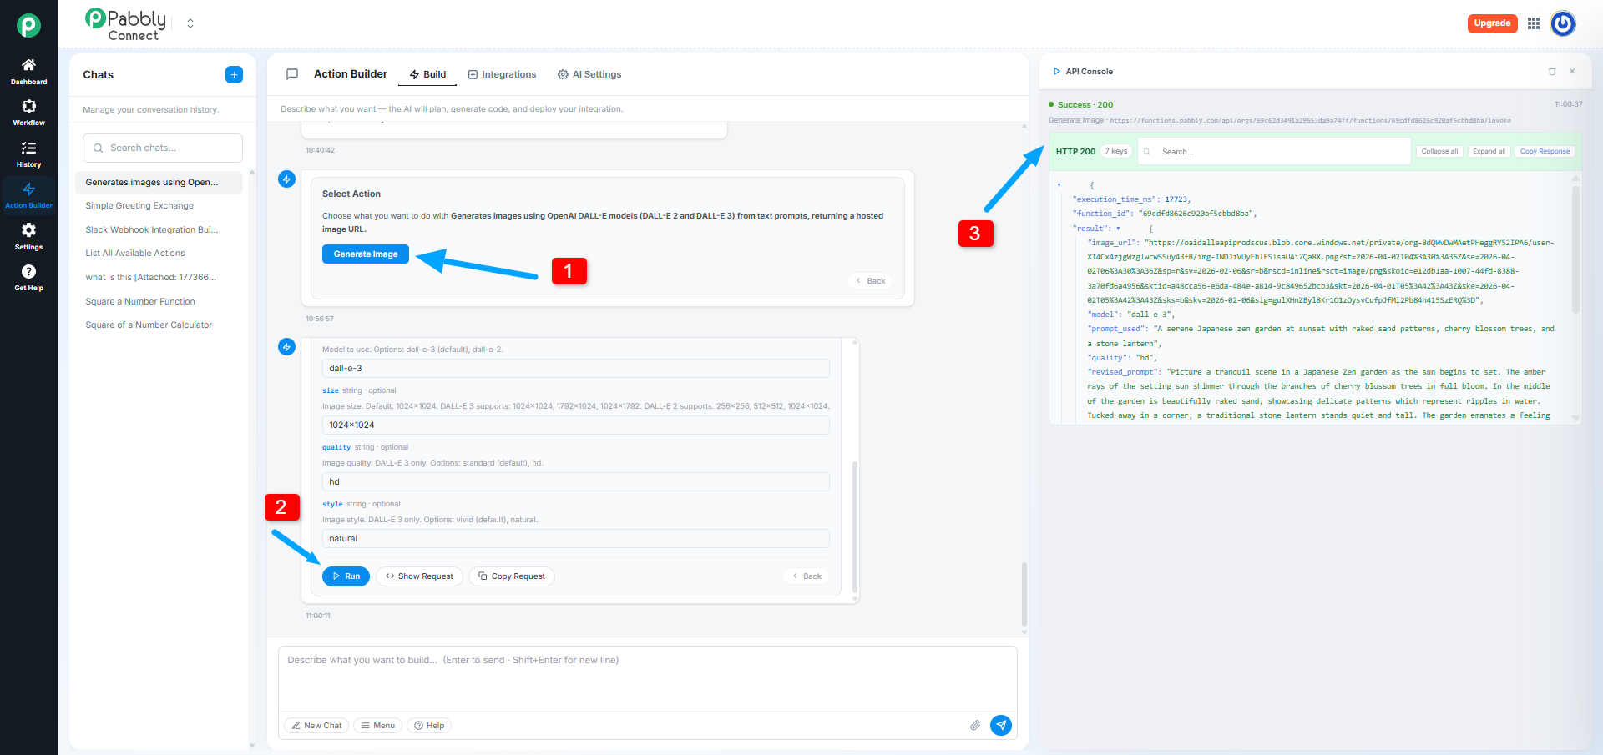Click the Generate Image button

pyautogui.click(x=366, y=254)
